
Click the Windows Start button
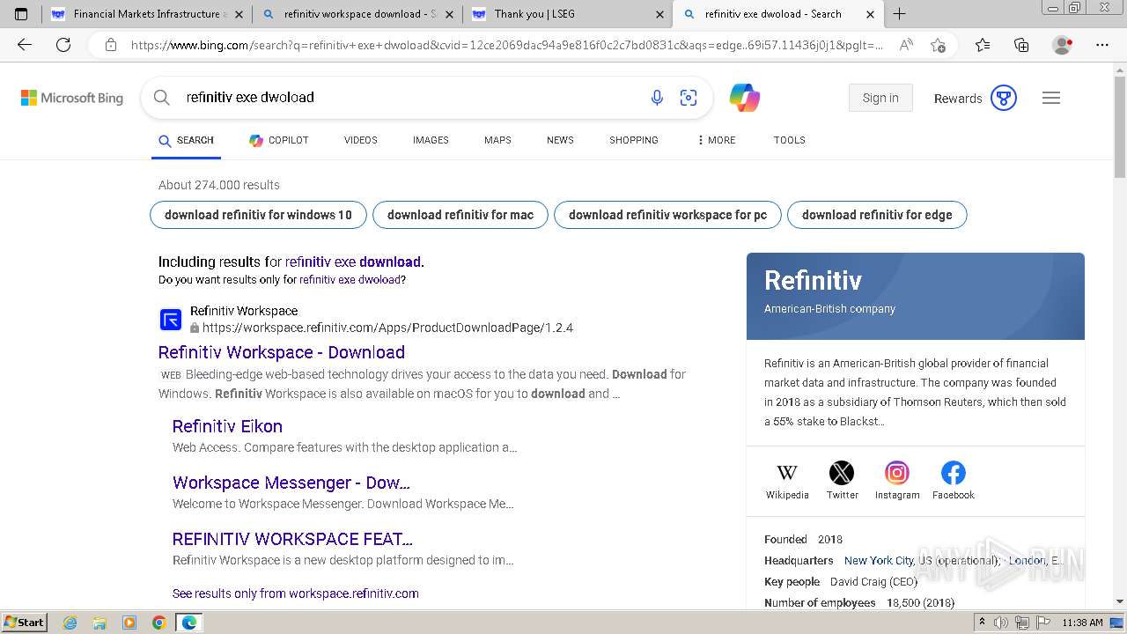24,622
